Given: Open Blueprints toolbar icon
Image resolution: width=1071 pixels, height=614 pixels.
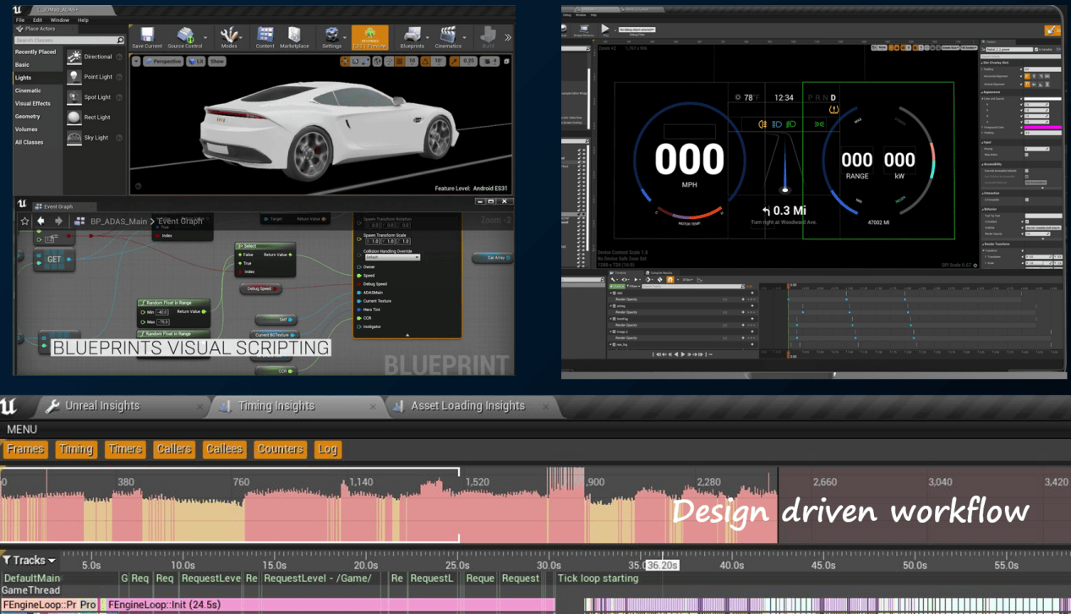Looking at the screenshot, I should click(412, 36).
